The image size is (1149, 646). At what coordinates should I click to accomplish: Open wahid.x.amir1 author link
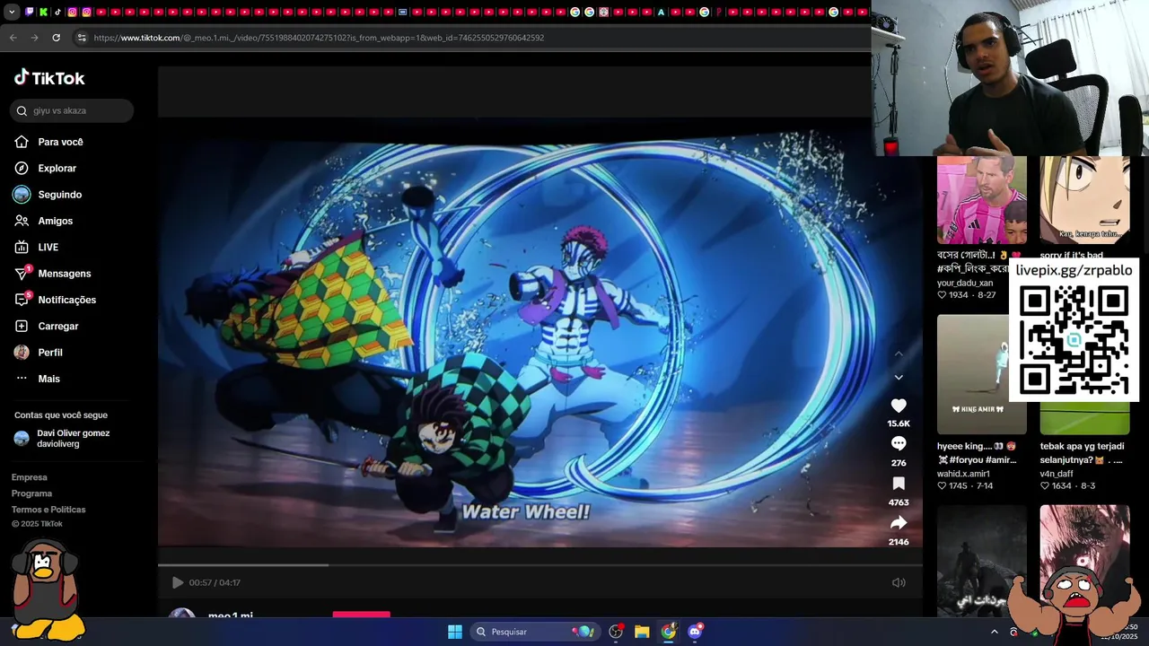coord(963,474)
